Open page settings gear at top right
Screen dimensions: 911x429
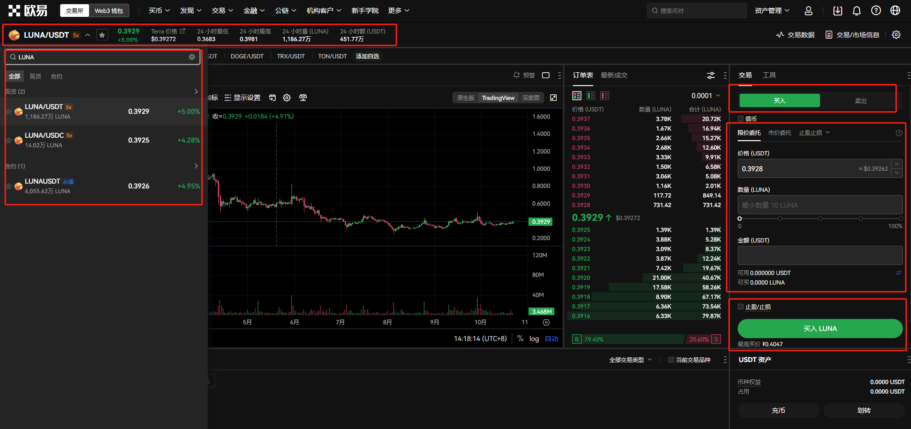coord(896,35)
